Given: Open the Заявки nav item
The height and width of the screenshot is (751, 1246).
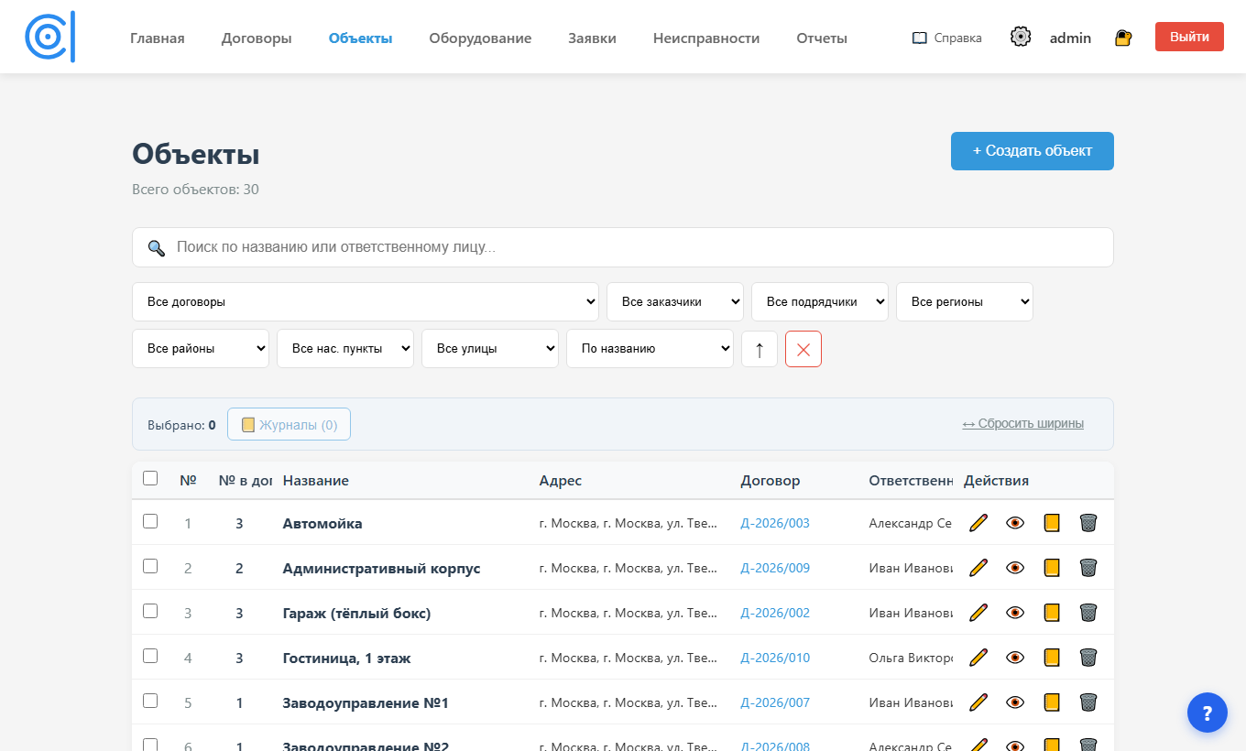Looking at the screenshot, I should click(592, 38).
